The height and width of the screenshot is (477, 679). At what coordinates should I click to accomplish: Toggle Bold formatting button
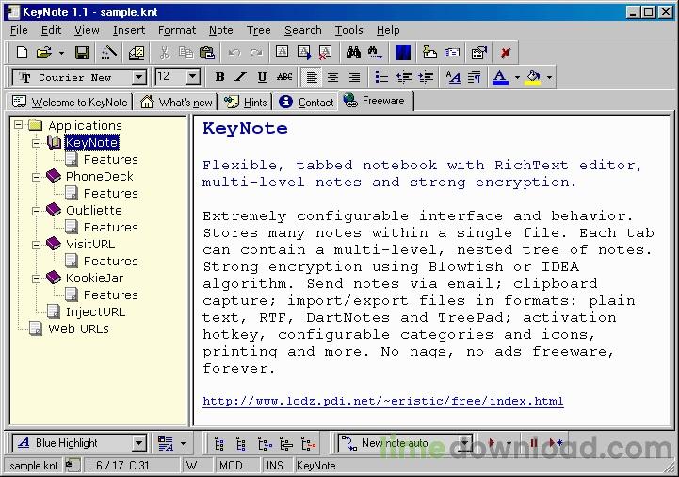click(220, 77)
